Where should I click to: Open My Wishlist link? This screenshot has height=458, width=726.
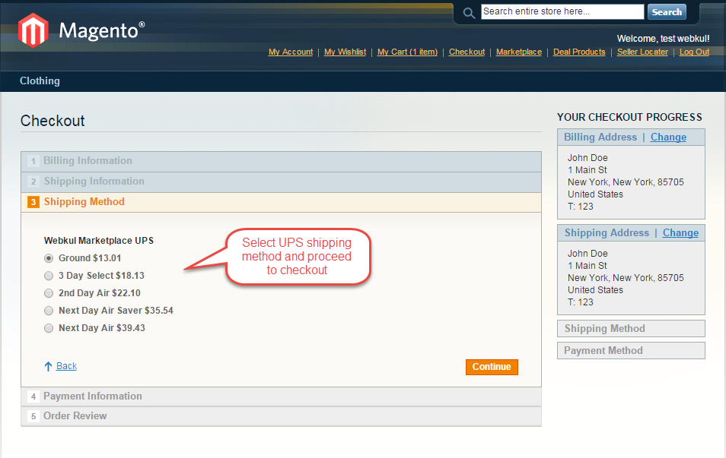[x=345, y=52]
